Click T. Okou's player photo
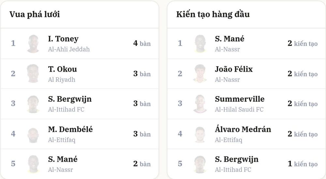Viewport: 326px width, 179px height. coord(33,74)
